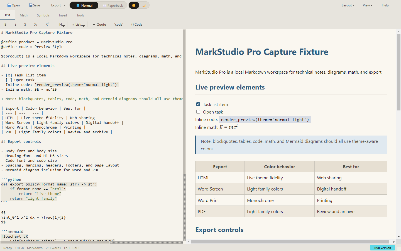Viewport: 401px width, 251px height.
Task: Insert a {} Code block
Action: (137, 25)
